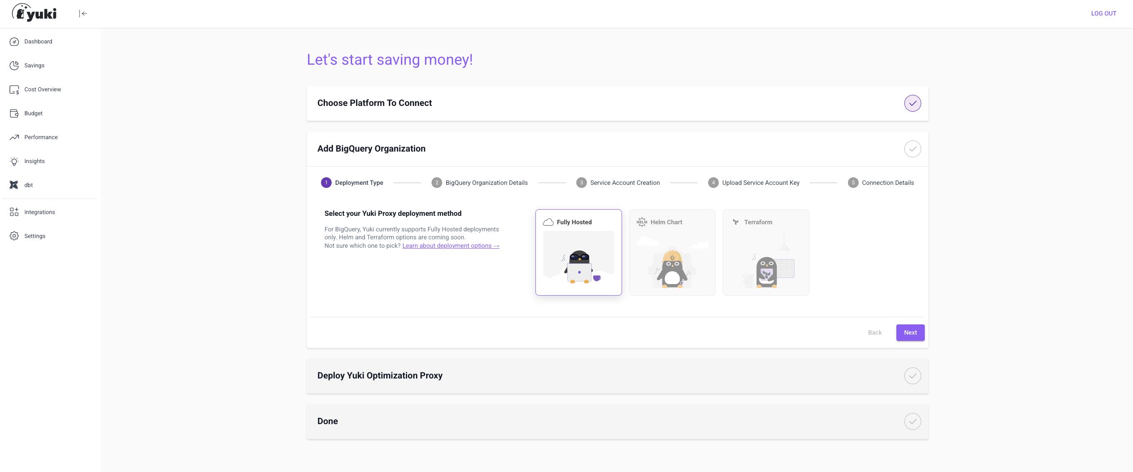Click the Yuki logo in the header
Viewport: 1133px width, 472px height.
click(x=36, y=13)
